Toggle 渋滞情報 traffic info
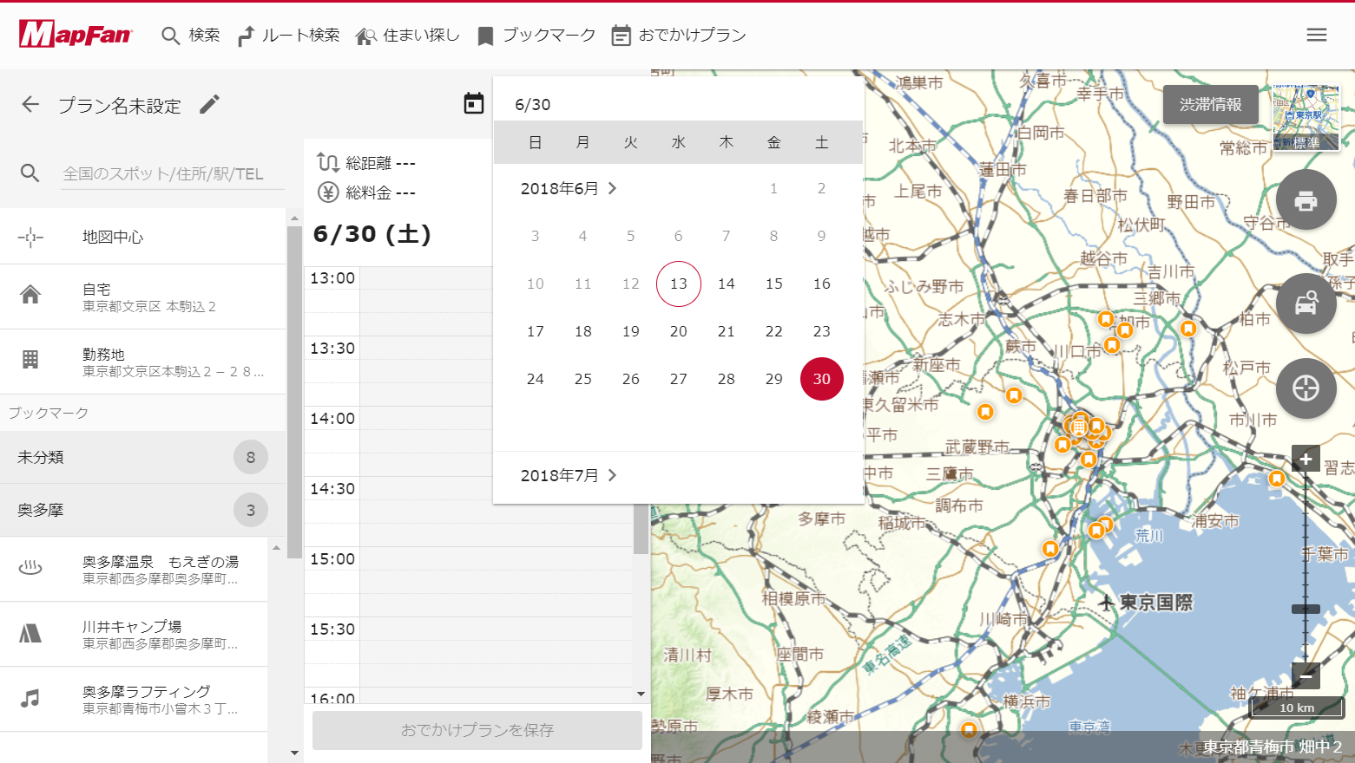 pyautogui.click(x=1211, y=104)
